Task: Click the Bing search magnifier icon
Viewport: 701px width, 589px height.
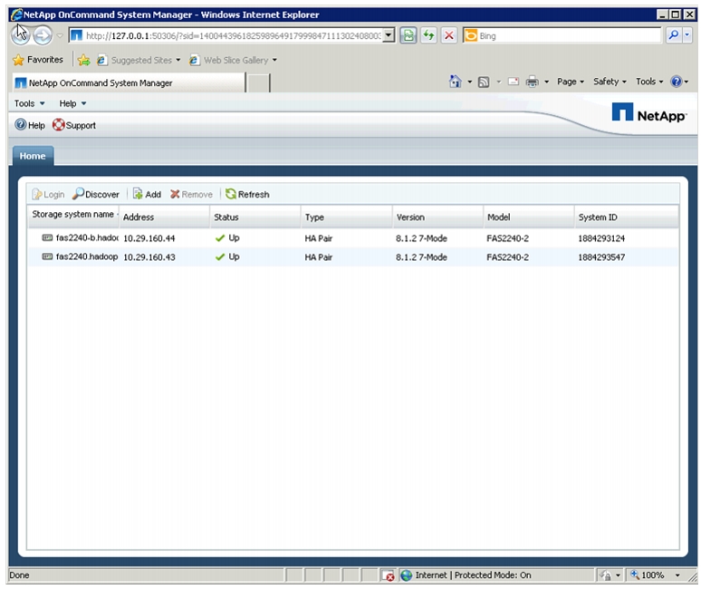Action: [x=673, y=34]
